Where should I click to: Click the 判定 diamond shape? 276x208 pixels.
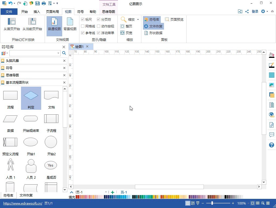[31, 96]
